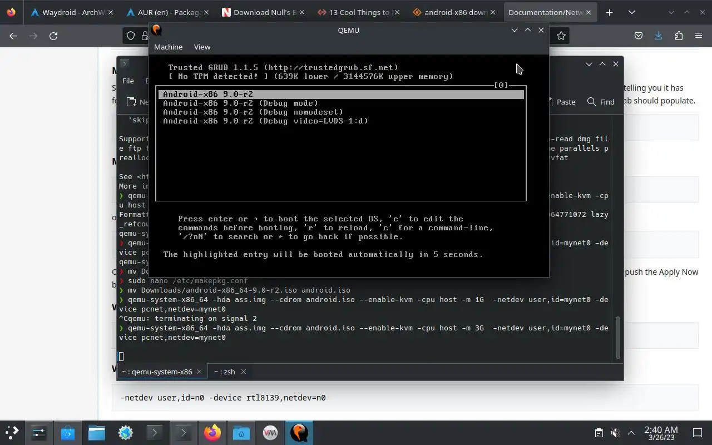
Task: Switch to the ~ : qemu-system-x86 terminal tab
Action: 162,372
